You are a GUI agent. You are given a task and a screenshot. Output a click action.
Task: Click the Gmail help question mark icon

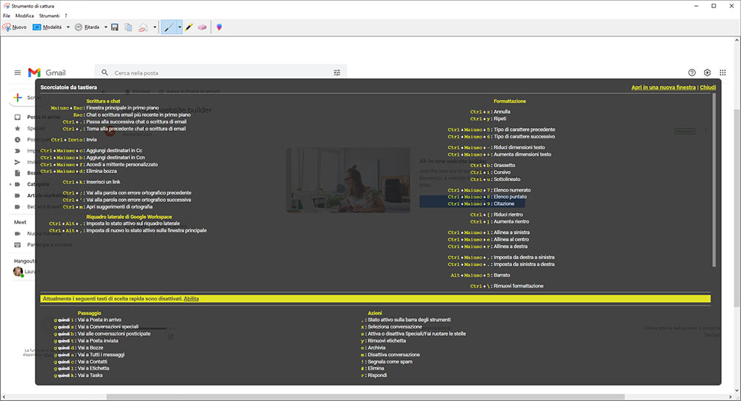692,73
